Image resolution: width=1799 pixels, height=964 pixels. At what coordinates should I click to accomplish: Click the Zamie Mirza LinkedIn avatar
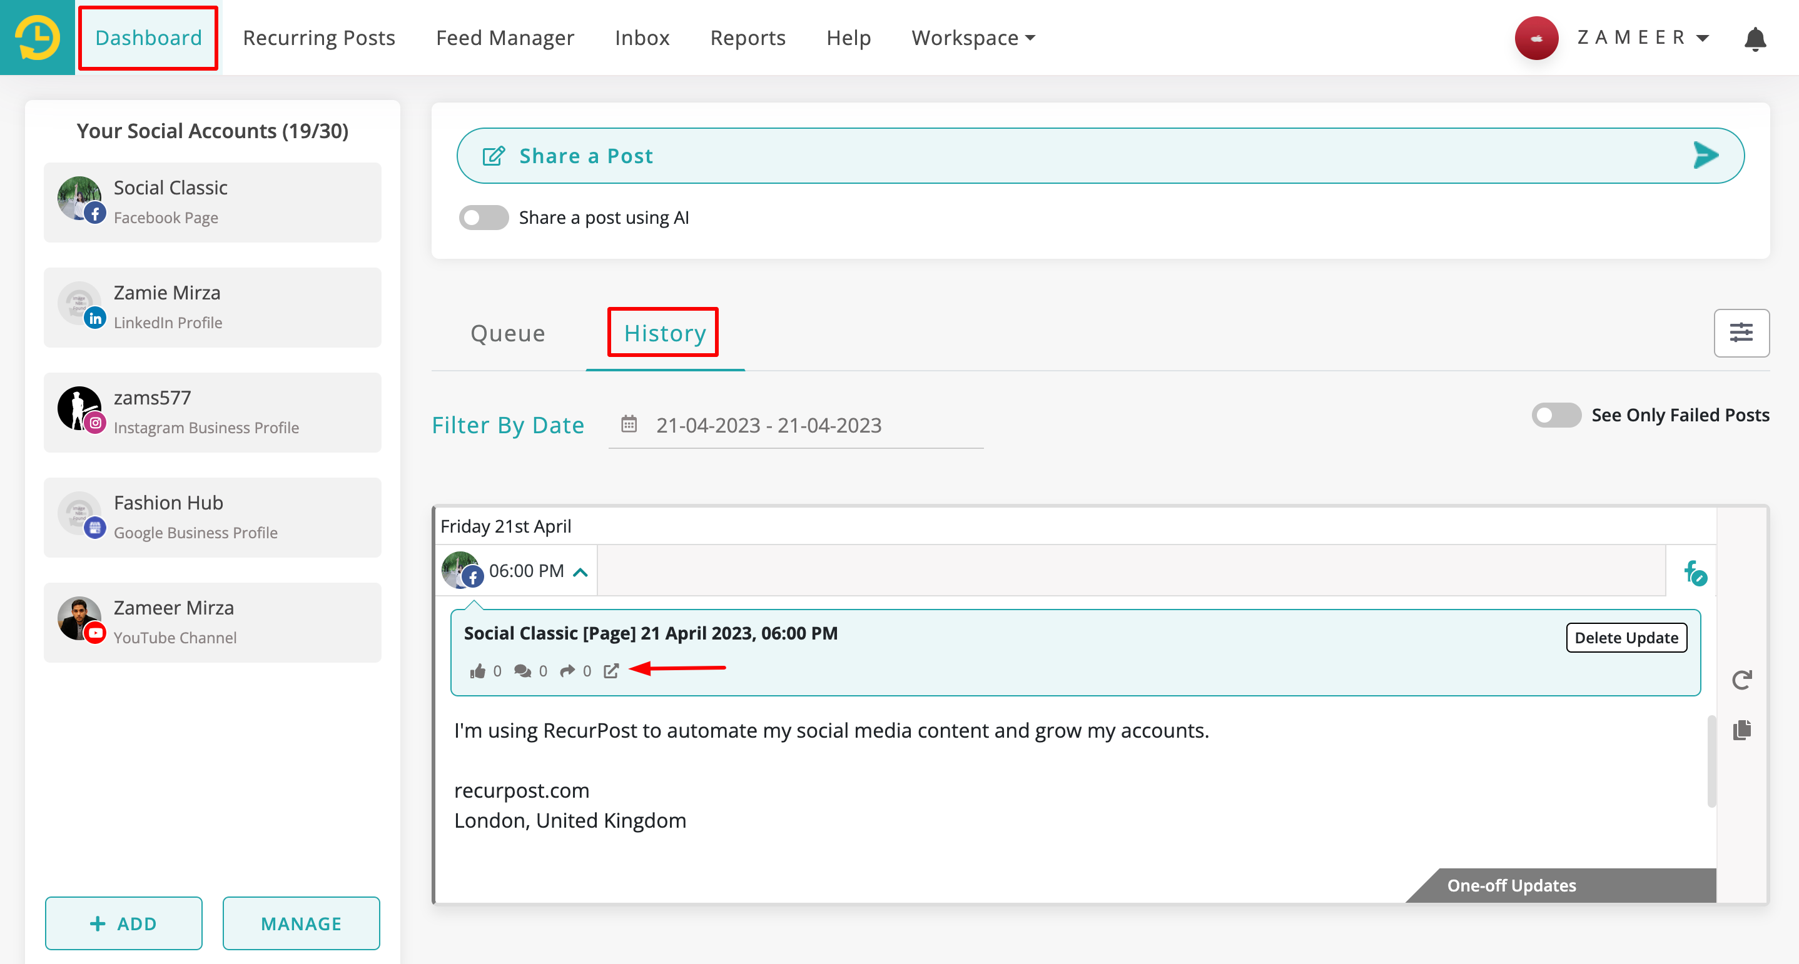pos(81,305)
